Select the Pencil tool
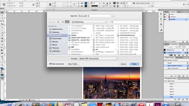189x106 pixels. pyautogui.click(x=2, y=36)
